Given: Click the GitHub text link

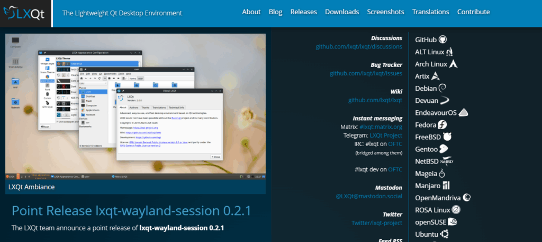Looking at the screenshot, I should 426,40.
